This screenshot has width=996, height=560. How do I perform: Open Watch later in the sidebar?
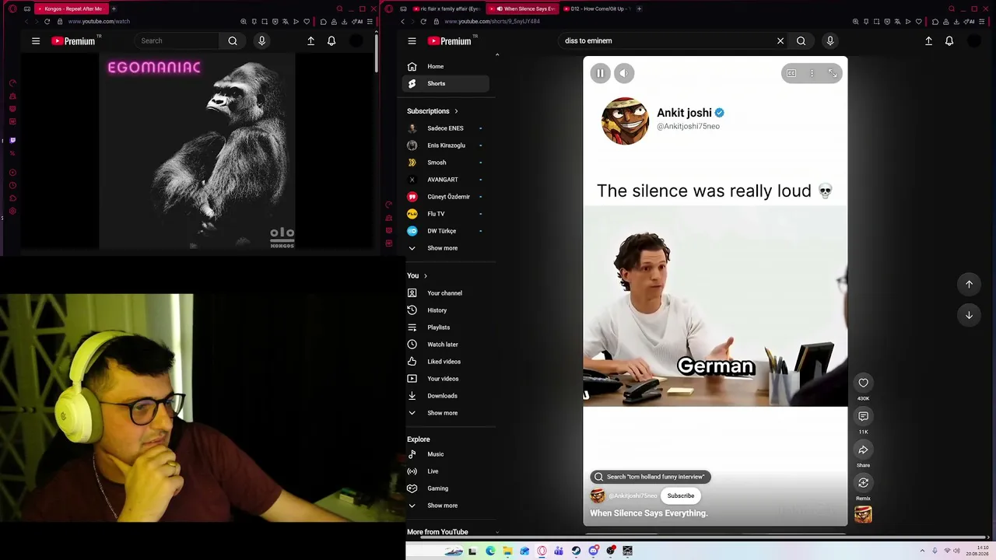point(447,345)
